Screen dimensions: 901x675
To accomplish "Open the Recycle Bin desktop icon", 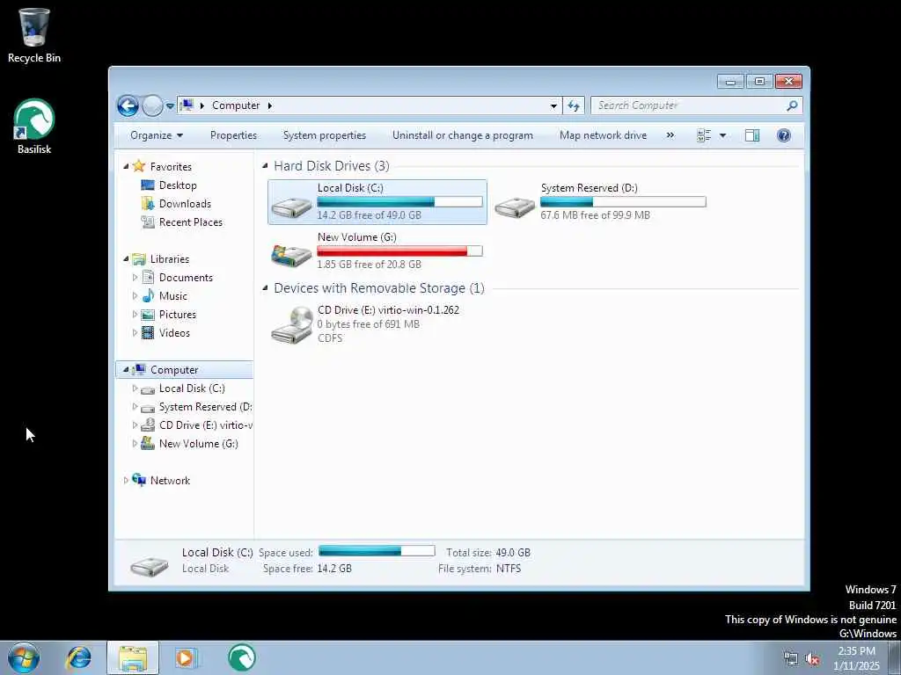I will pyautogui.click(x=34, y=35).
